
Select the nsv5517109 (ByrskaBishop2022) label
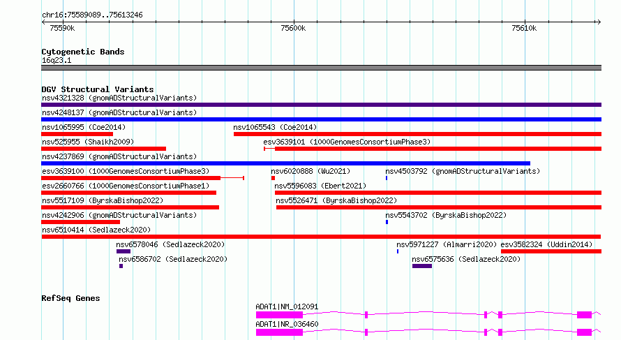103,200
